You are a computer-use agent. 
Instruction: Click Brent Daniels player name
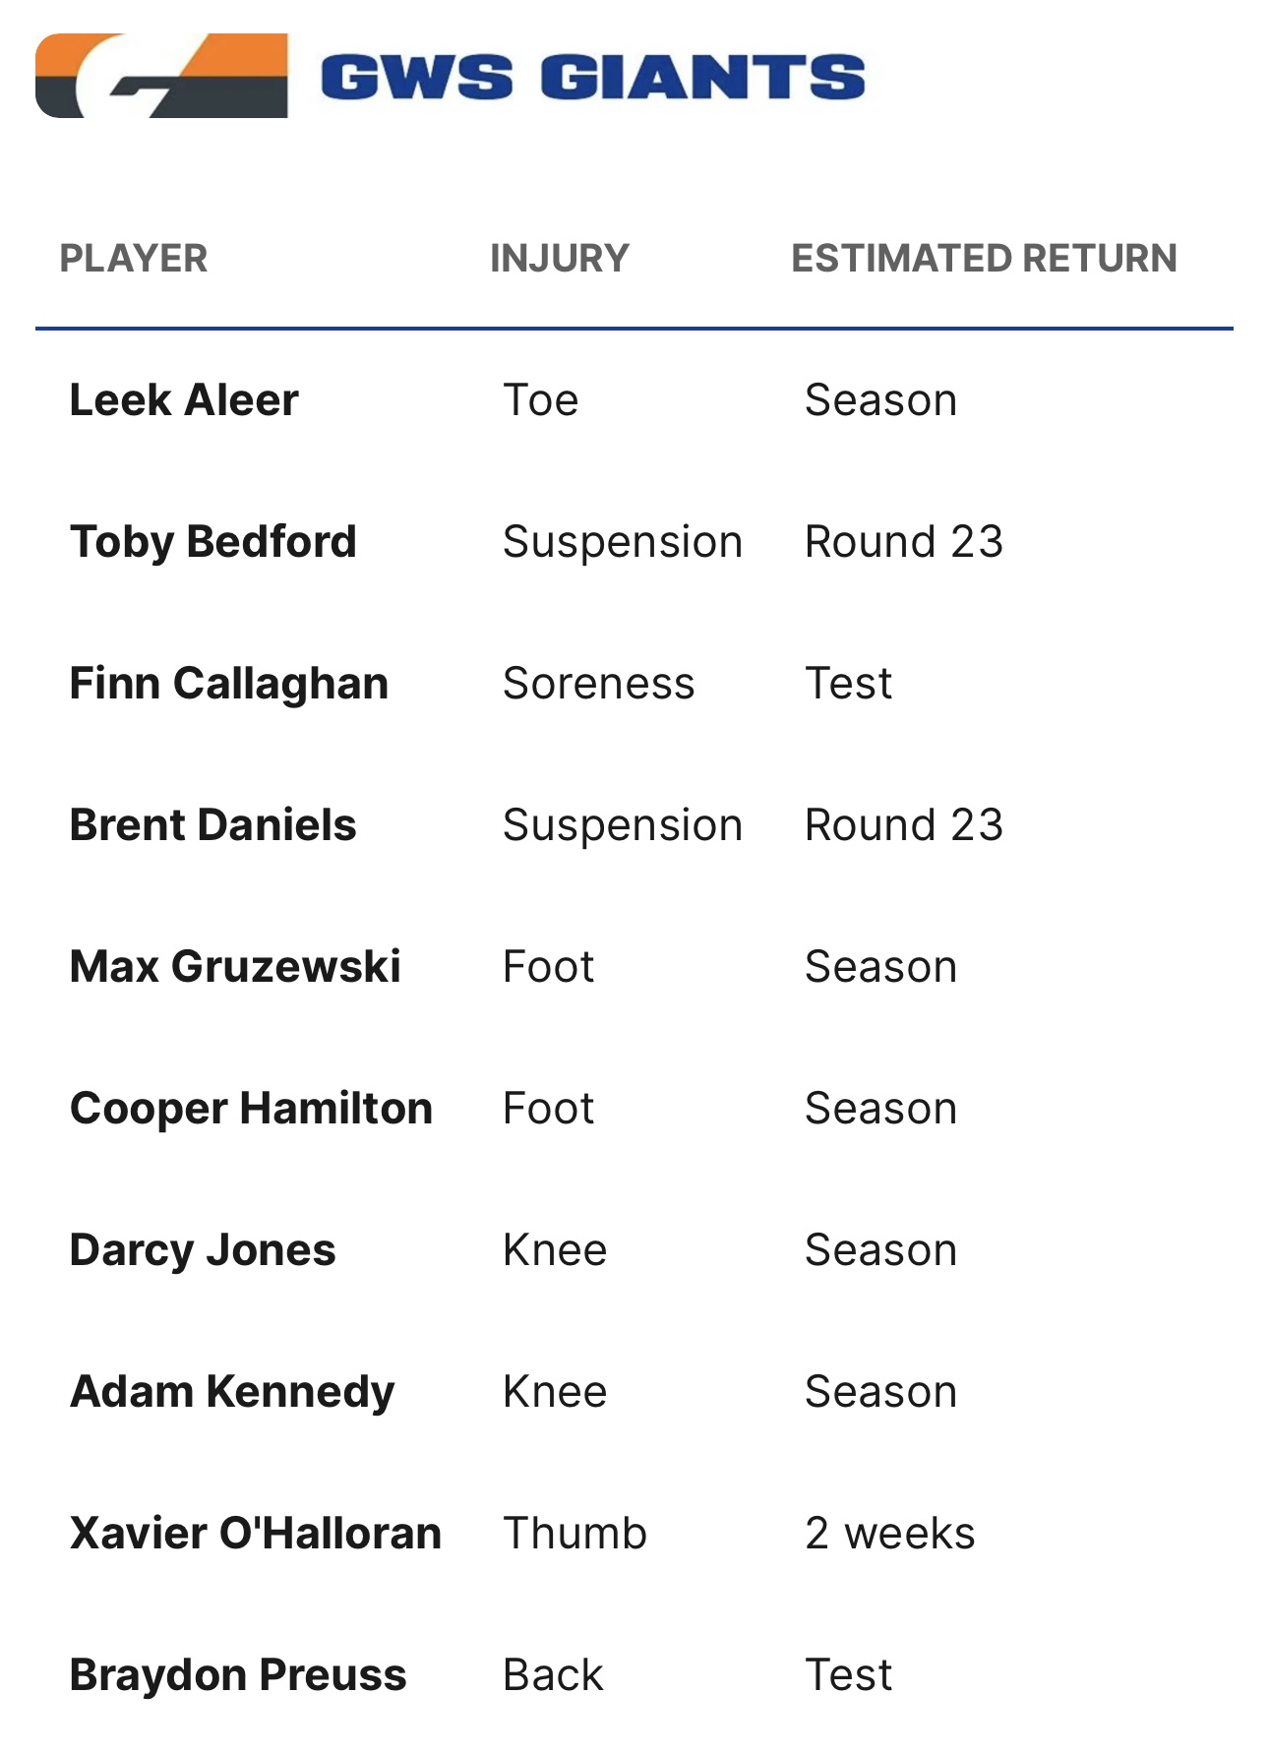coord(213,825)
